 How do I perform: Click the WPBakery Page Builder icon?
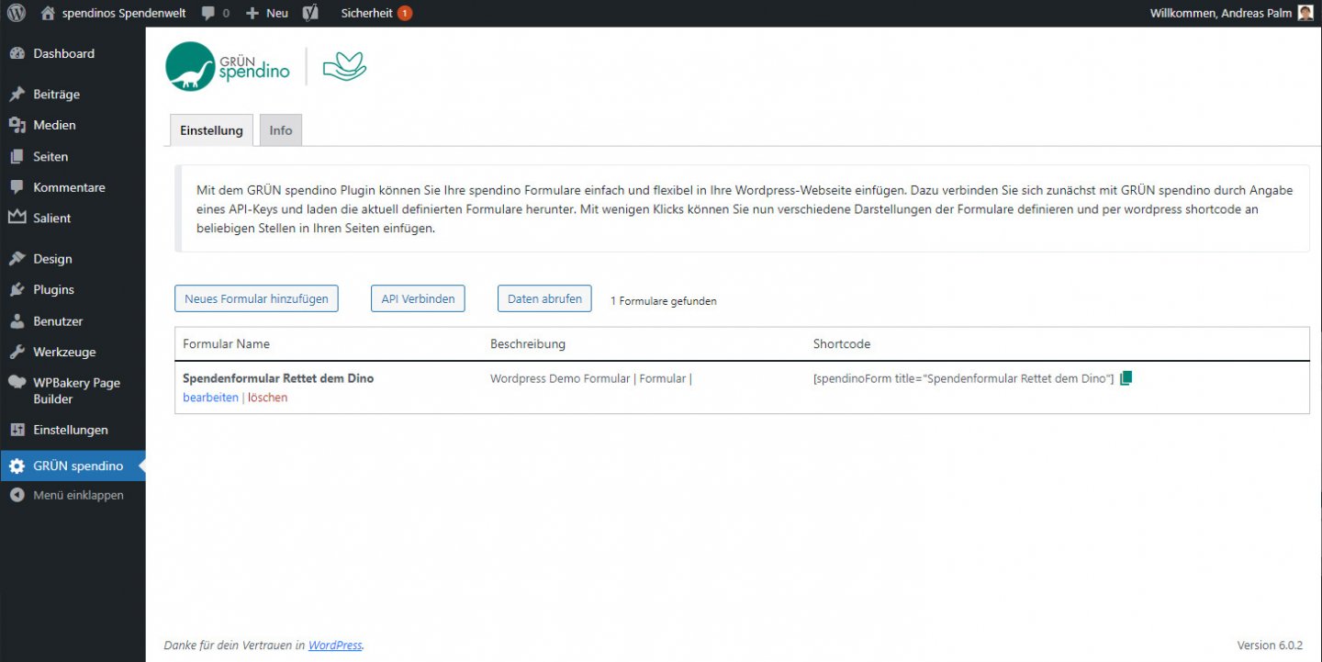click(x=17, y=383)
